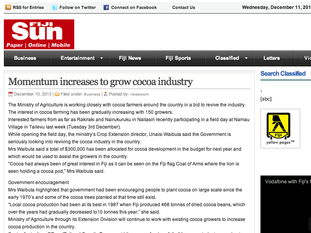Click the calendar icon beside post date
Screen dimensions: 311x233
point(10,94)
